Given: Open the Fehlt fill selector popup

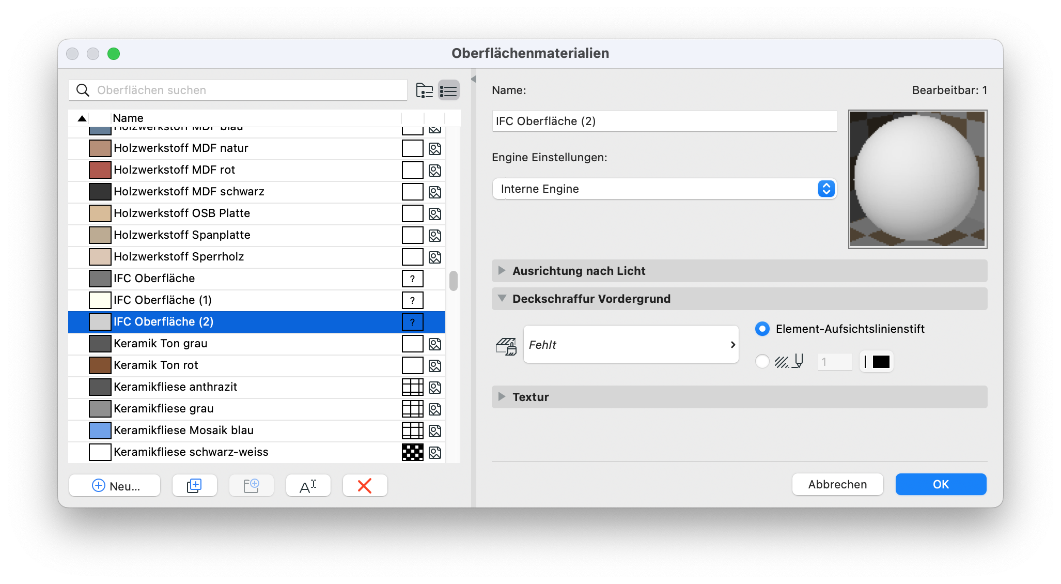Looking at the screenshot, I should 631,344.
